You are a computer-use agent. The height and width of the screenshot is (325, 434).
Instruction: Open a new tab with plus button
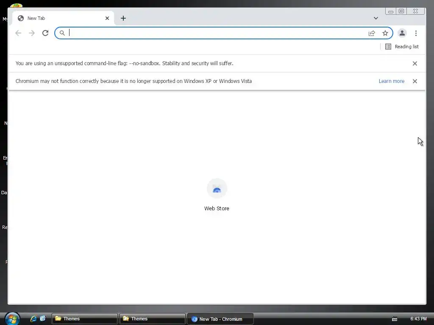123,18
